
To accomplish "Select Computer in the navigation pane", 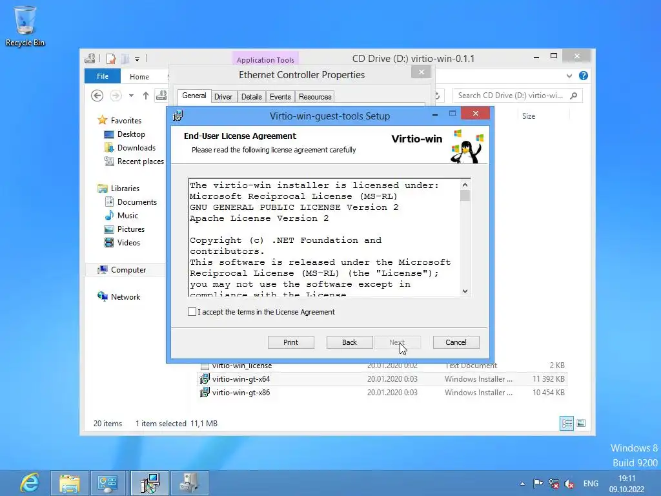I will click(x=128, y=270).
